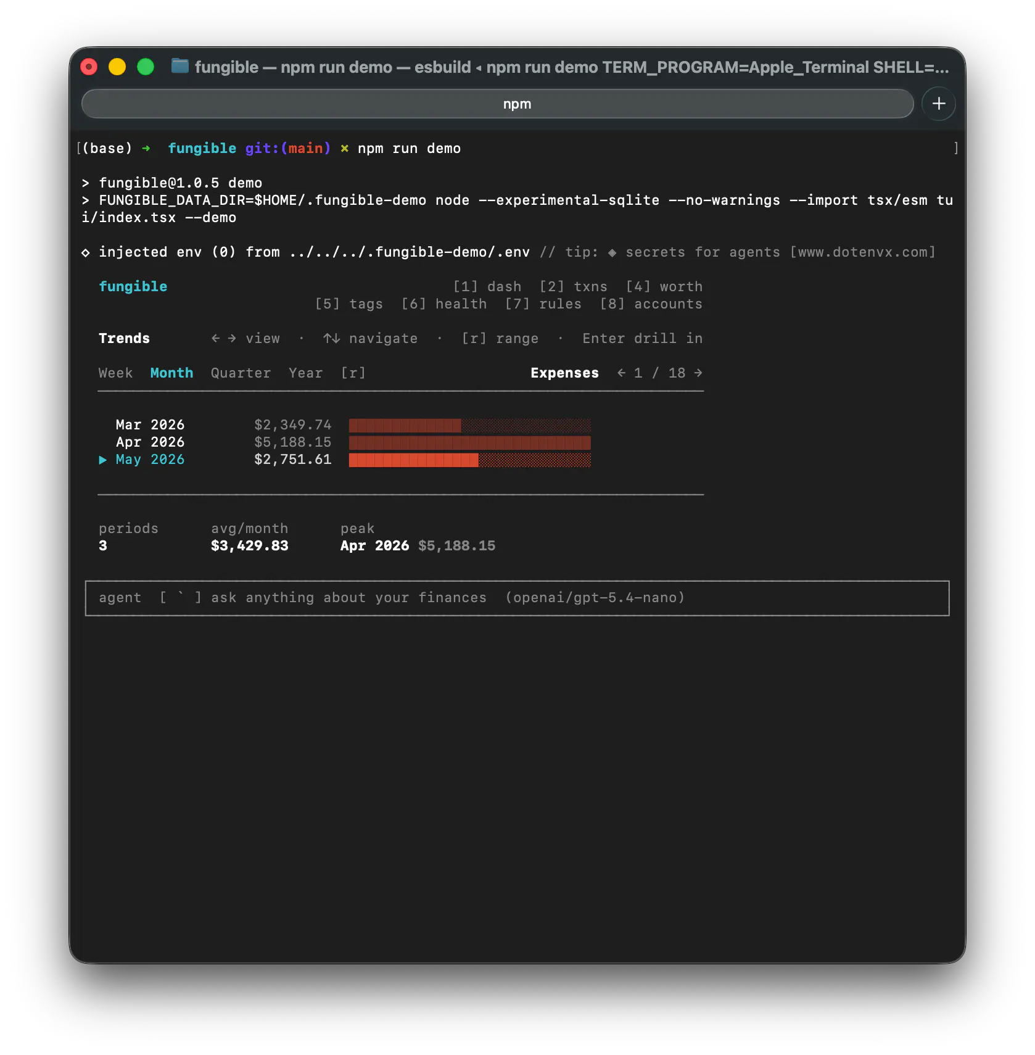Screen dimensions: 1035x1055
Task: Select the May 2026 row
Action: click(345, 459)
